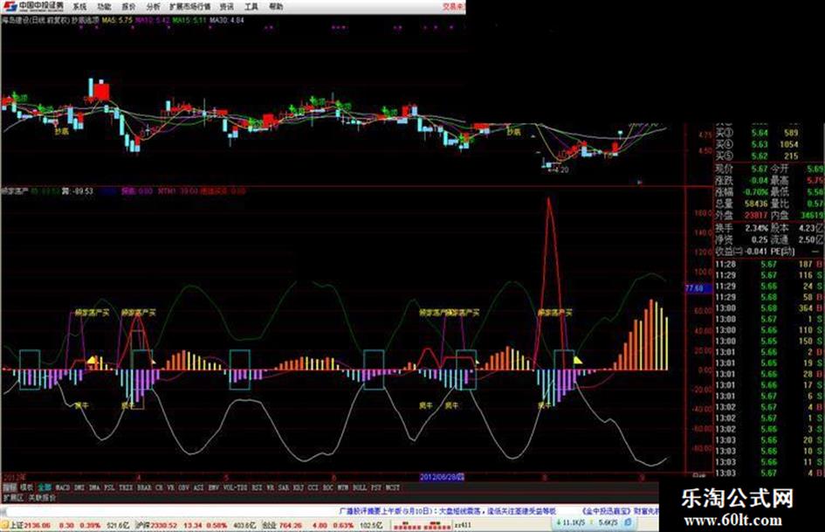Screen dimensions: 825x532
Task: Switch to the CCI indicator
Action: 313,487
